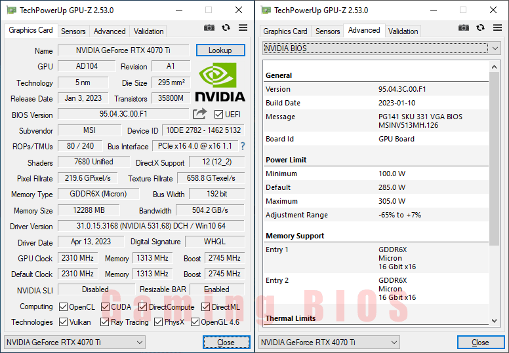Toggle the CUDA checkbox
Viewport: 509px width, 353px height.
[x=105, y=307]
